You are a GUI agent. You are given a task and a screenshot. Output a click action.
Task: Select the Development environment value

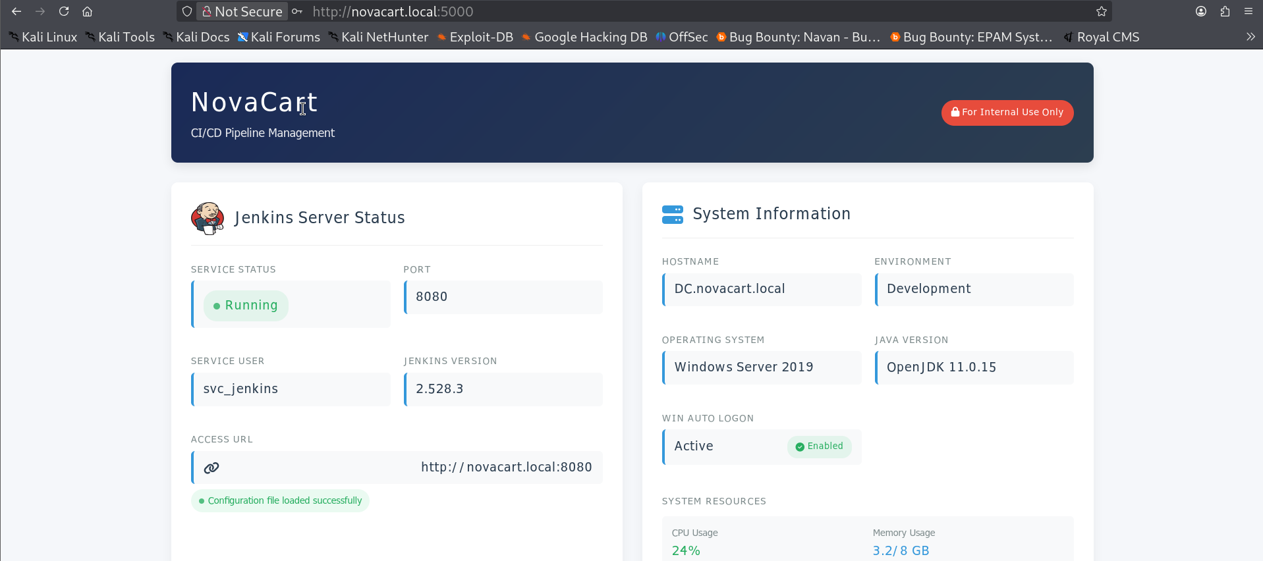[928, 289]
